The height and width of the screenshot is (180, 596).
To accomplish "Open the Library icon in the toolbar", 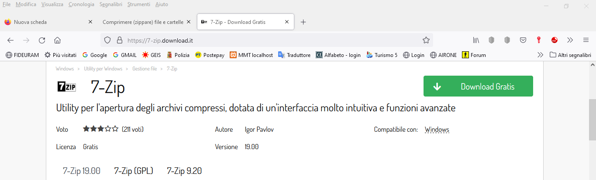I will [x=476, y=40].
